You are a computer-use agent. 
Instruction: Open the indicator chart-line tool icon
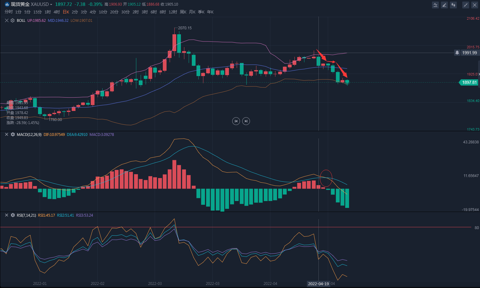coord(435,5)
